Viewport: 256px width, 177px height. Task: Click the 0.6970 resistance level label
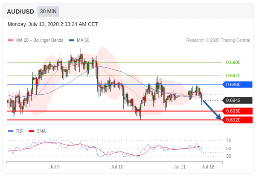[233, 75]
